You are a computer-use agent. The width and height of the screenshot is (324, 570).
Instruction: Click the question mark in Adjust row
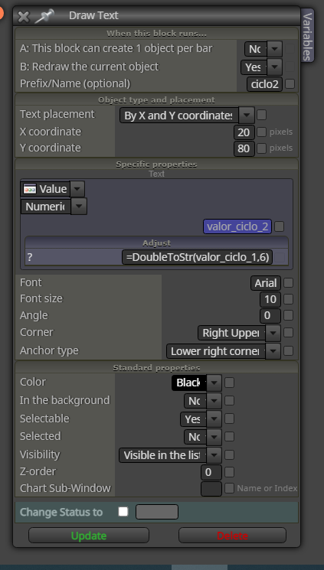(x=30, y=257)
